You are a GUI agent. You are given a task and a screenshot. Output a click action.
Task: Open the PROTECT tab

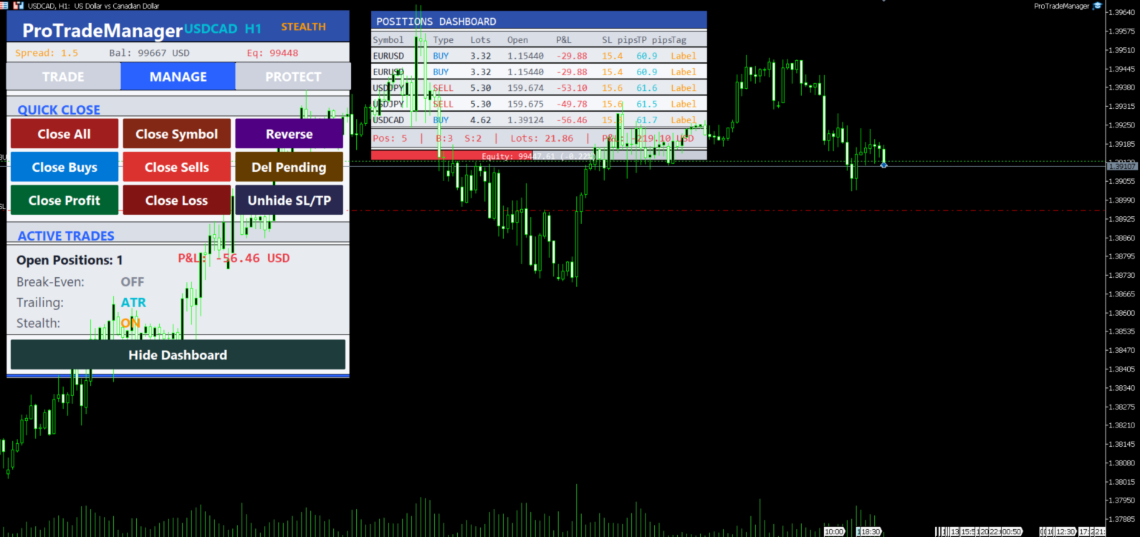pyautogui.click(x=293, y=77)
